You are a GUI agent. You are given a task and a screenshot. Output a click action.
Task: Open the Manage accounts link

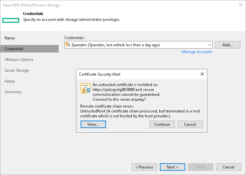click(x=197, y=52)
